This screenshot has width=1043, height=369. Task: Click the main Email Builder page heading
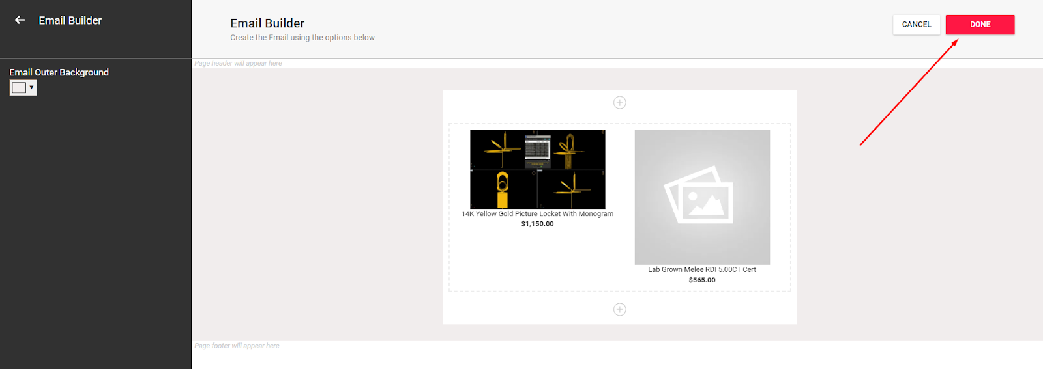click(267, 23)
